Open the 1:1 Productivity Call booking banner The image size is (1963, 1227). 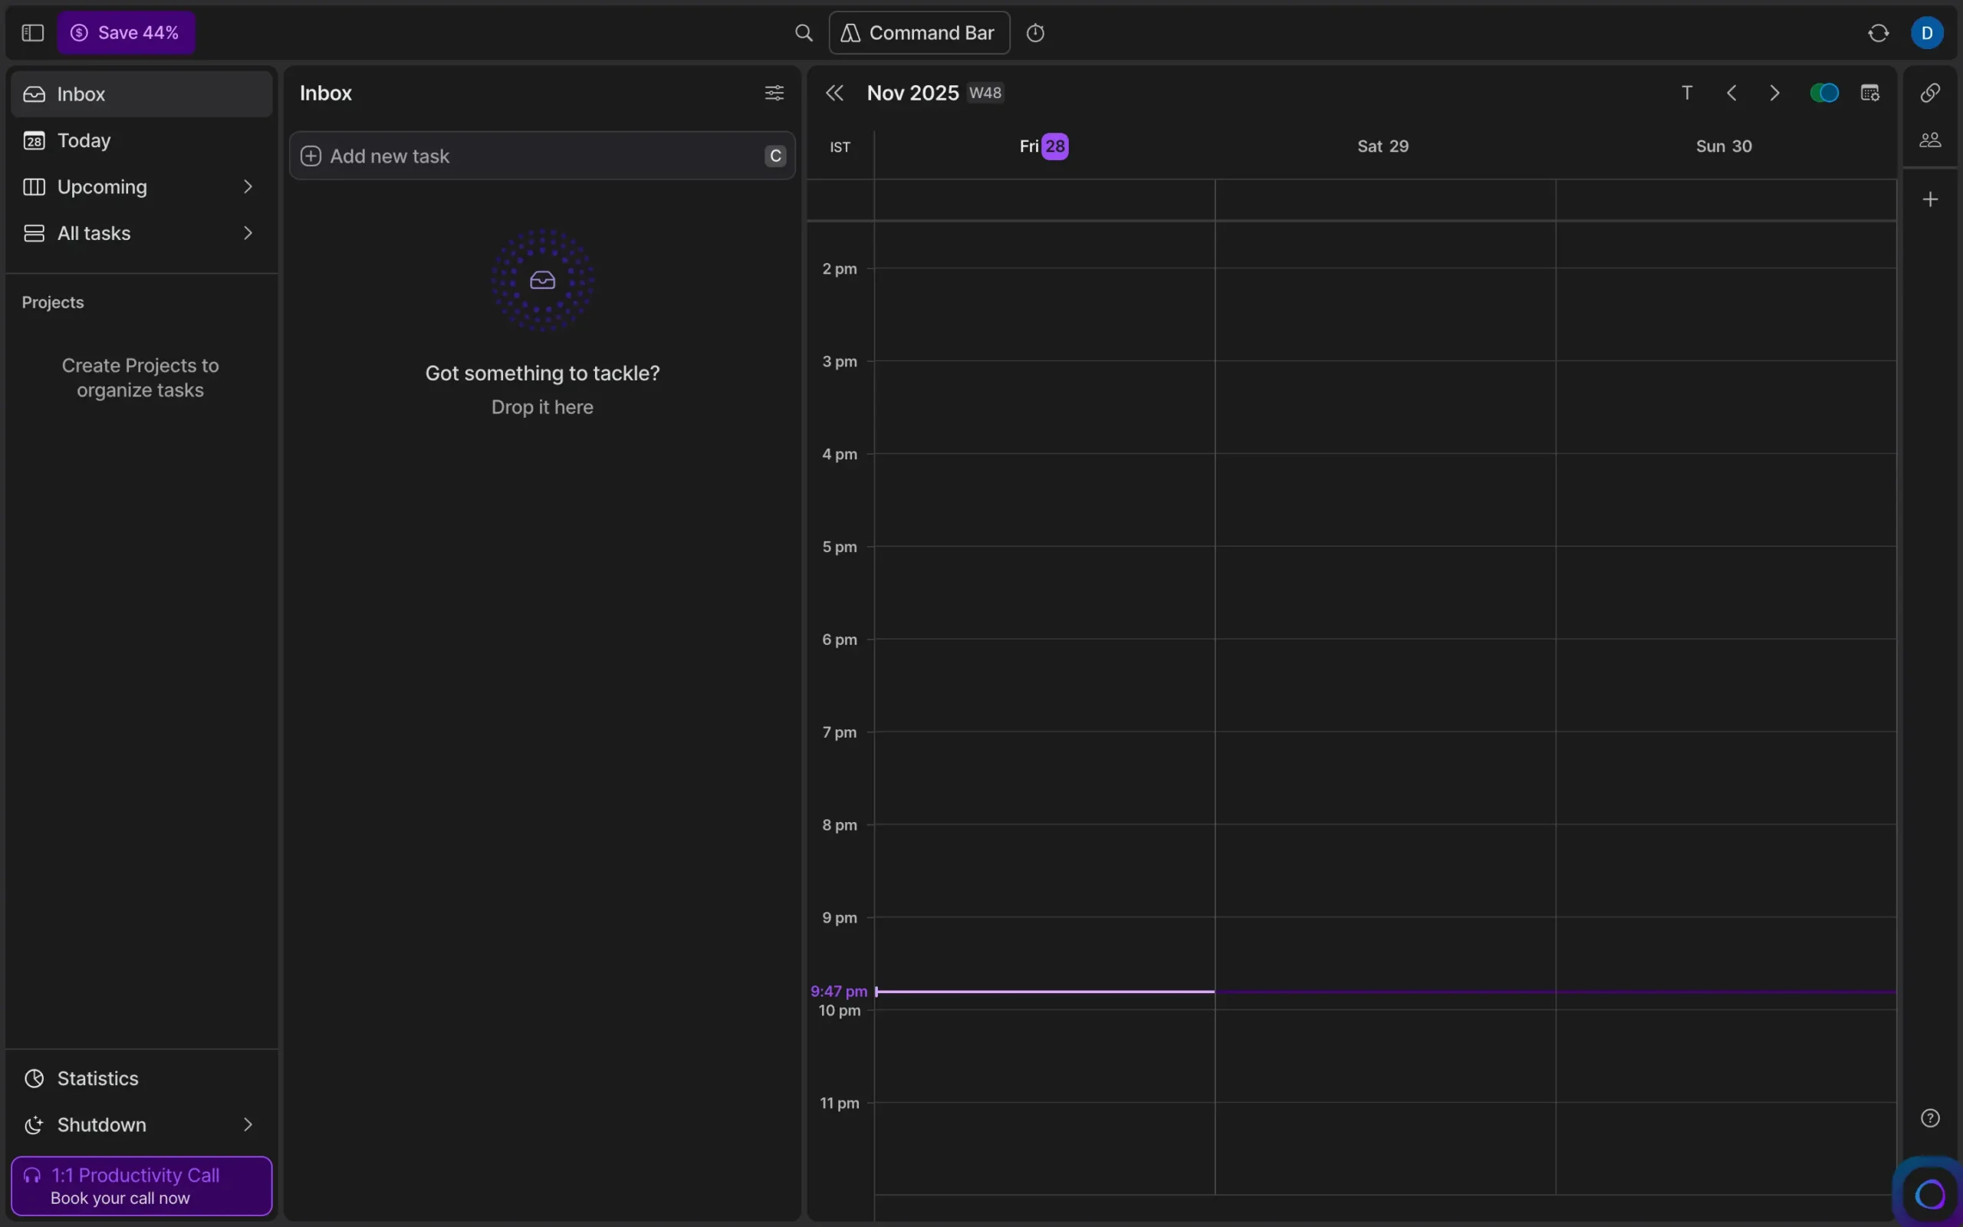140,1185
